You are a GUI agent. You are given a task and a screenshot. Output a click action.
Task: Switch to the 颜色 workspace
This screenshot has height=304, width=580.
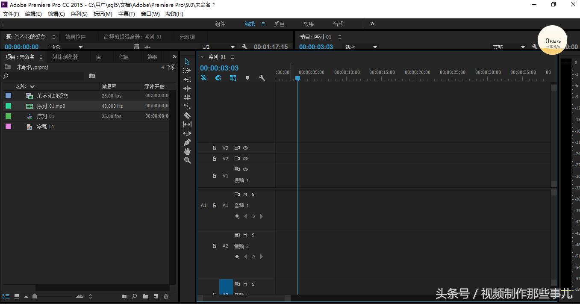(x=279, y=24)
